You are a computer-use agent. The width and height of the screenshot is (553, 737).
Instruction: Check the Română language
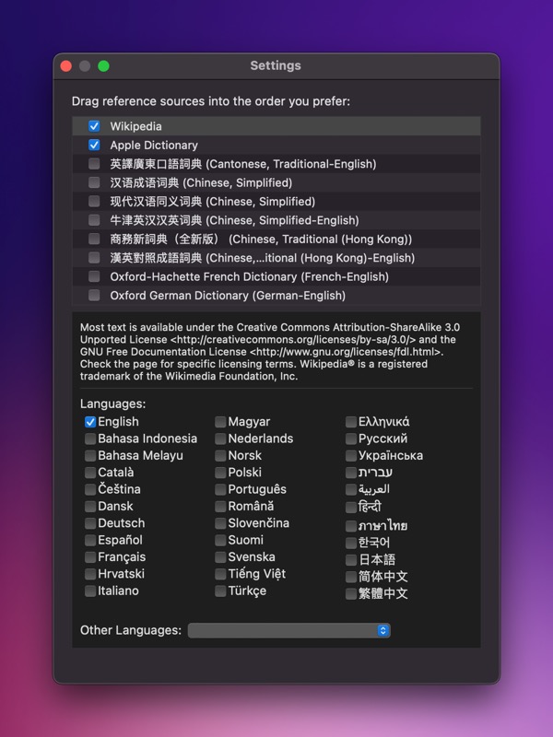[x=220, y=507]
